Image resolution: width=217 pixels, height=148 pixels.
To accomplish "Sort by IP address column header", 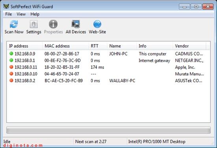I will 24,46.
